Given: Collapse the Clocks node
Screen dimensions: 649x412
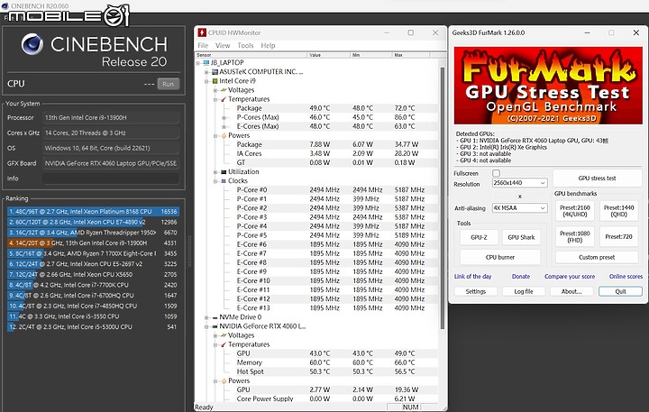Looking at the screenshot, I should pos(215,181).
